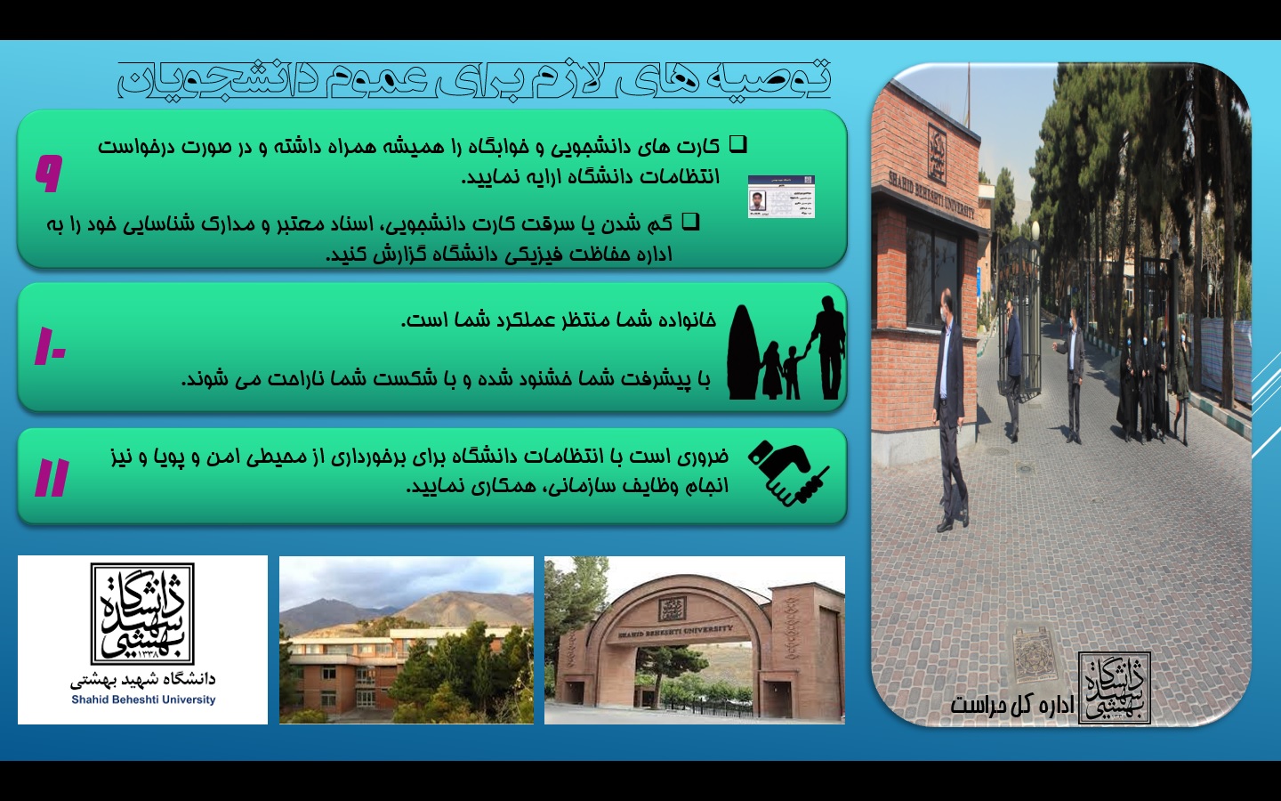Click the purple number 11 marker
This screenshot has height=801, width=1281.
[52, 478]
